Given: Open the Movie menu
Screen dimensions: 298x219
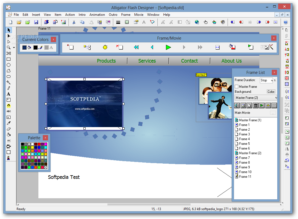Looking at the screenshot, I should click(139, 15).
